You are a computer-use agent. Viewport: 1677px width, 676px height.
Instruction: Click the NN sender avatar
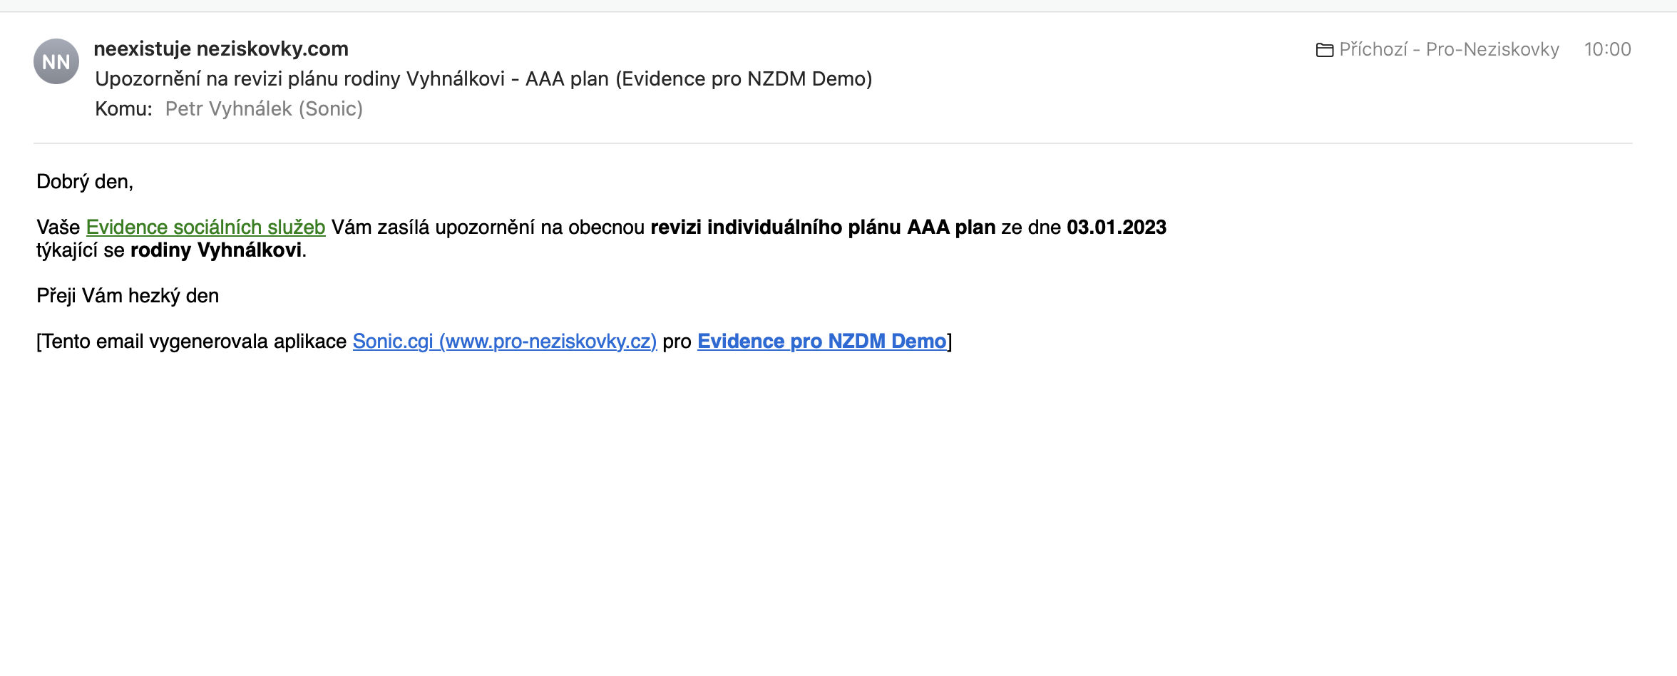tap(56, 62)
